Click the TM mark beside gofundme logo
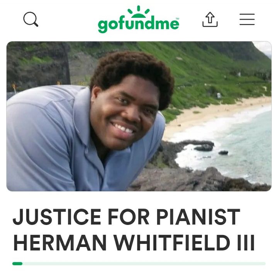The image size is (278, 271). (177, 19)
